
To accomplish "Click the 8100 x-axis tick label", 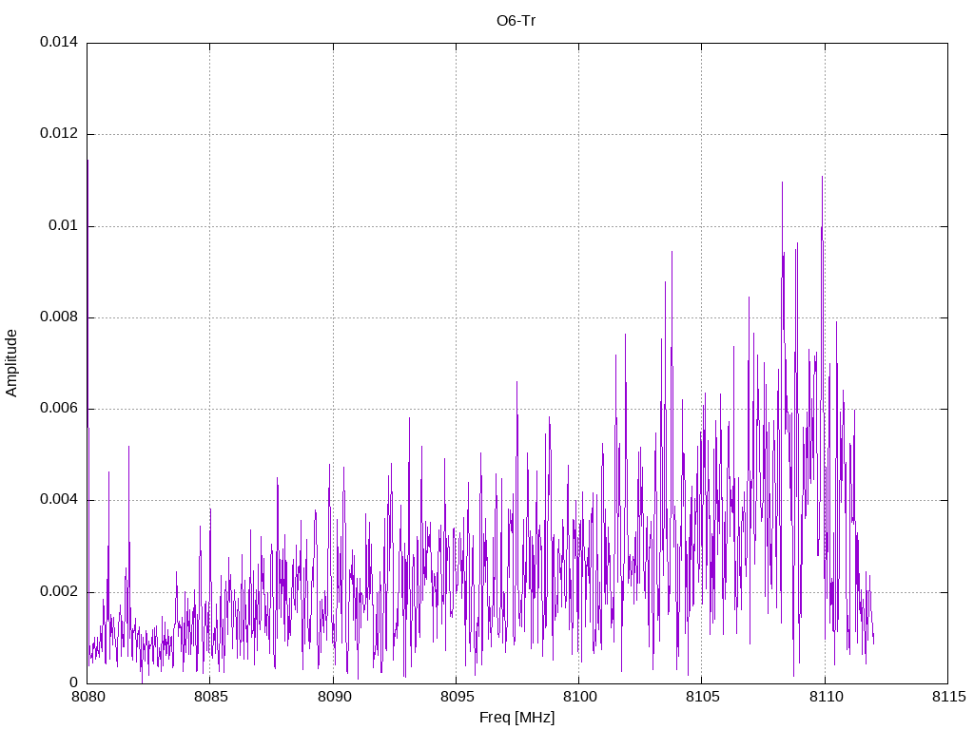I will tap(578, 697).
